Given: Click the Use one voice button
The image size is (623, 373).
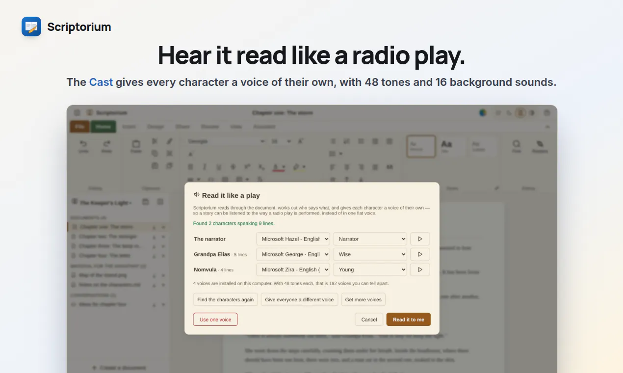Looking at the screenshot, I should pos(215,320).
